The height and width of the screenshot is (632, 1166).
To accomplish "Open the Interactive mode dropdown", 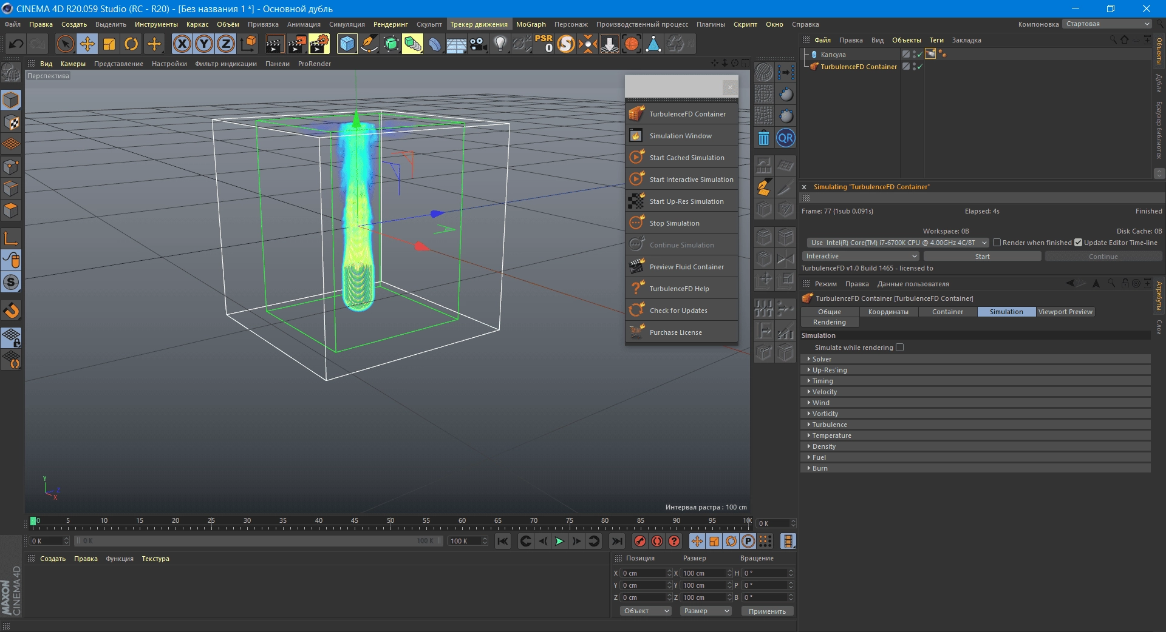I will pos(861,257).
